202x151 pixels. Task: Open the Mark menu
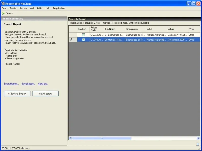pos(32,8)
